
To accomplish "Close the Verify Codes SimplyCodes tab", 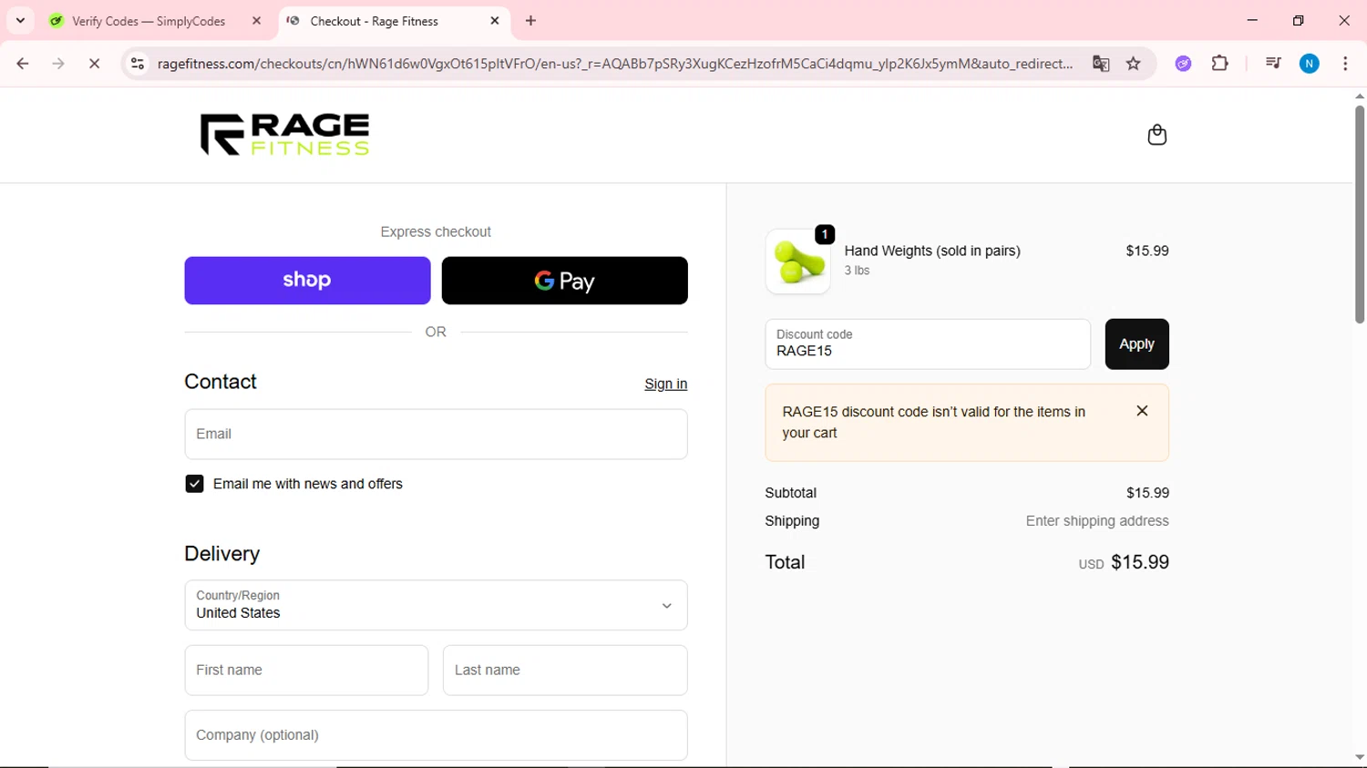I will coord(257,21).
